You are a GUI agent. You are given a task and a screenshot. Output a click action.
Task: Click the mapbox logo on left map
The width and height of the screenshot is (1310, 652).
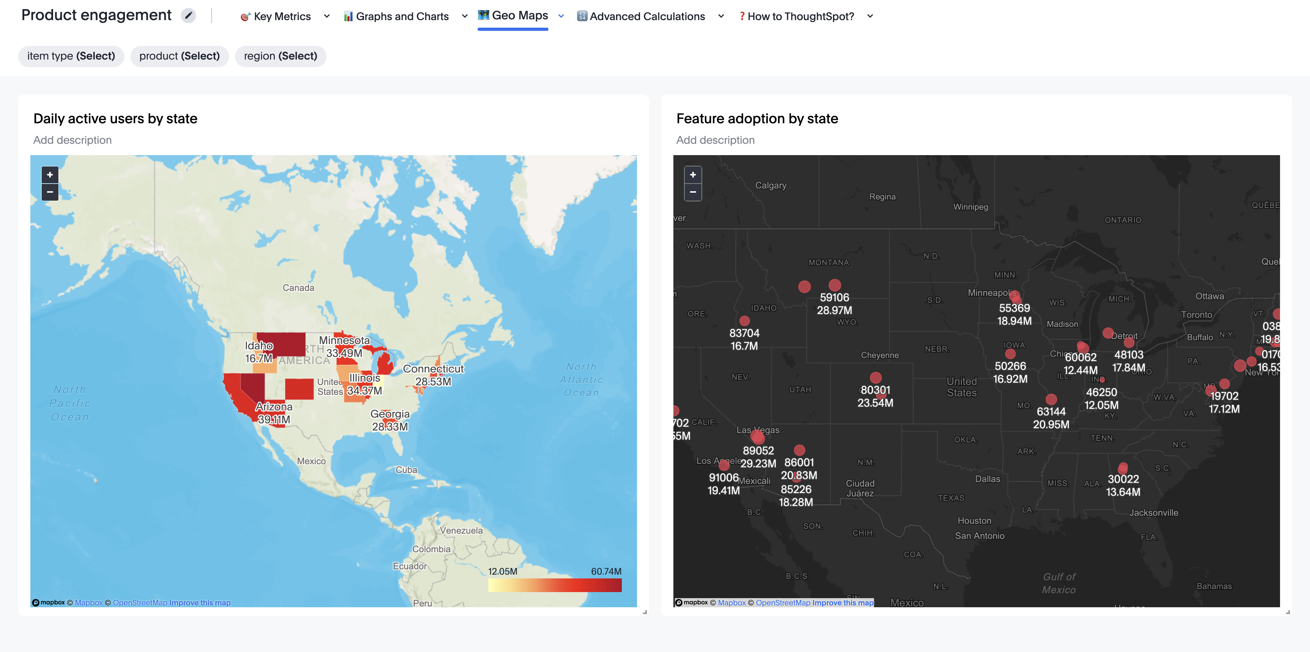(x=48, y=603)
